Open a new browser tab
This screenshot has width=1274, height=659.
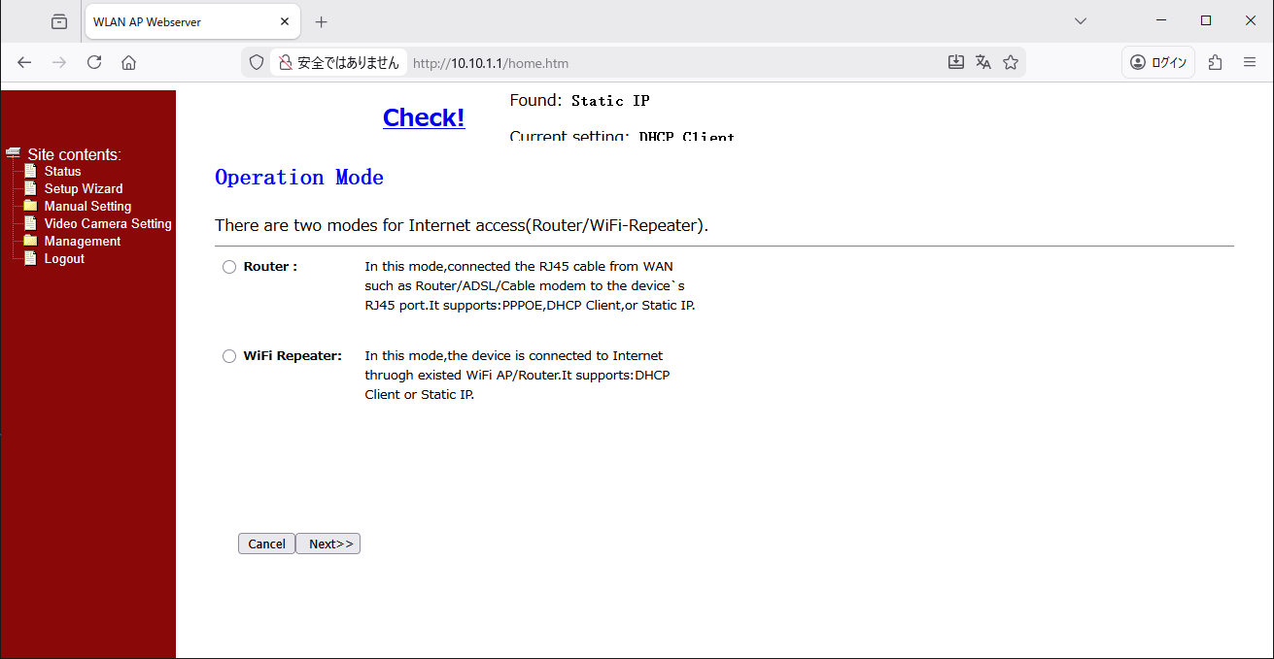coord(322,21)
